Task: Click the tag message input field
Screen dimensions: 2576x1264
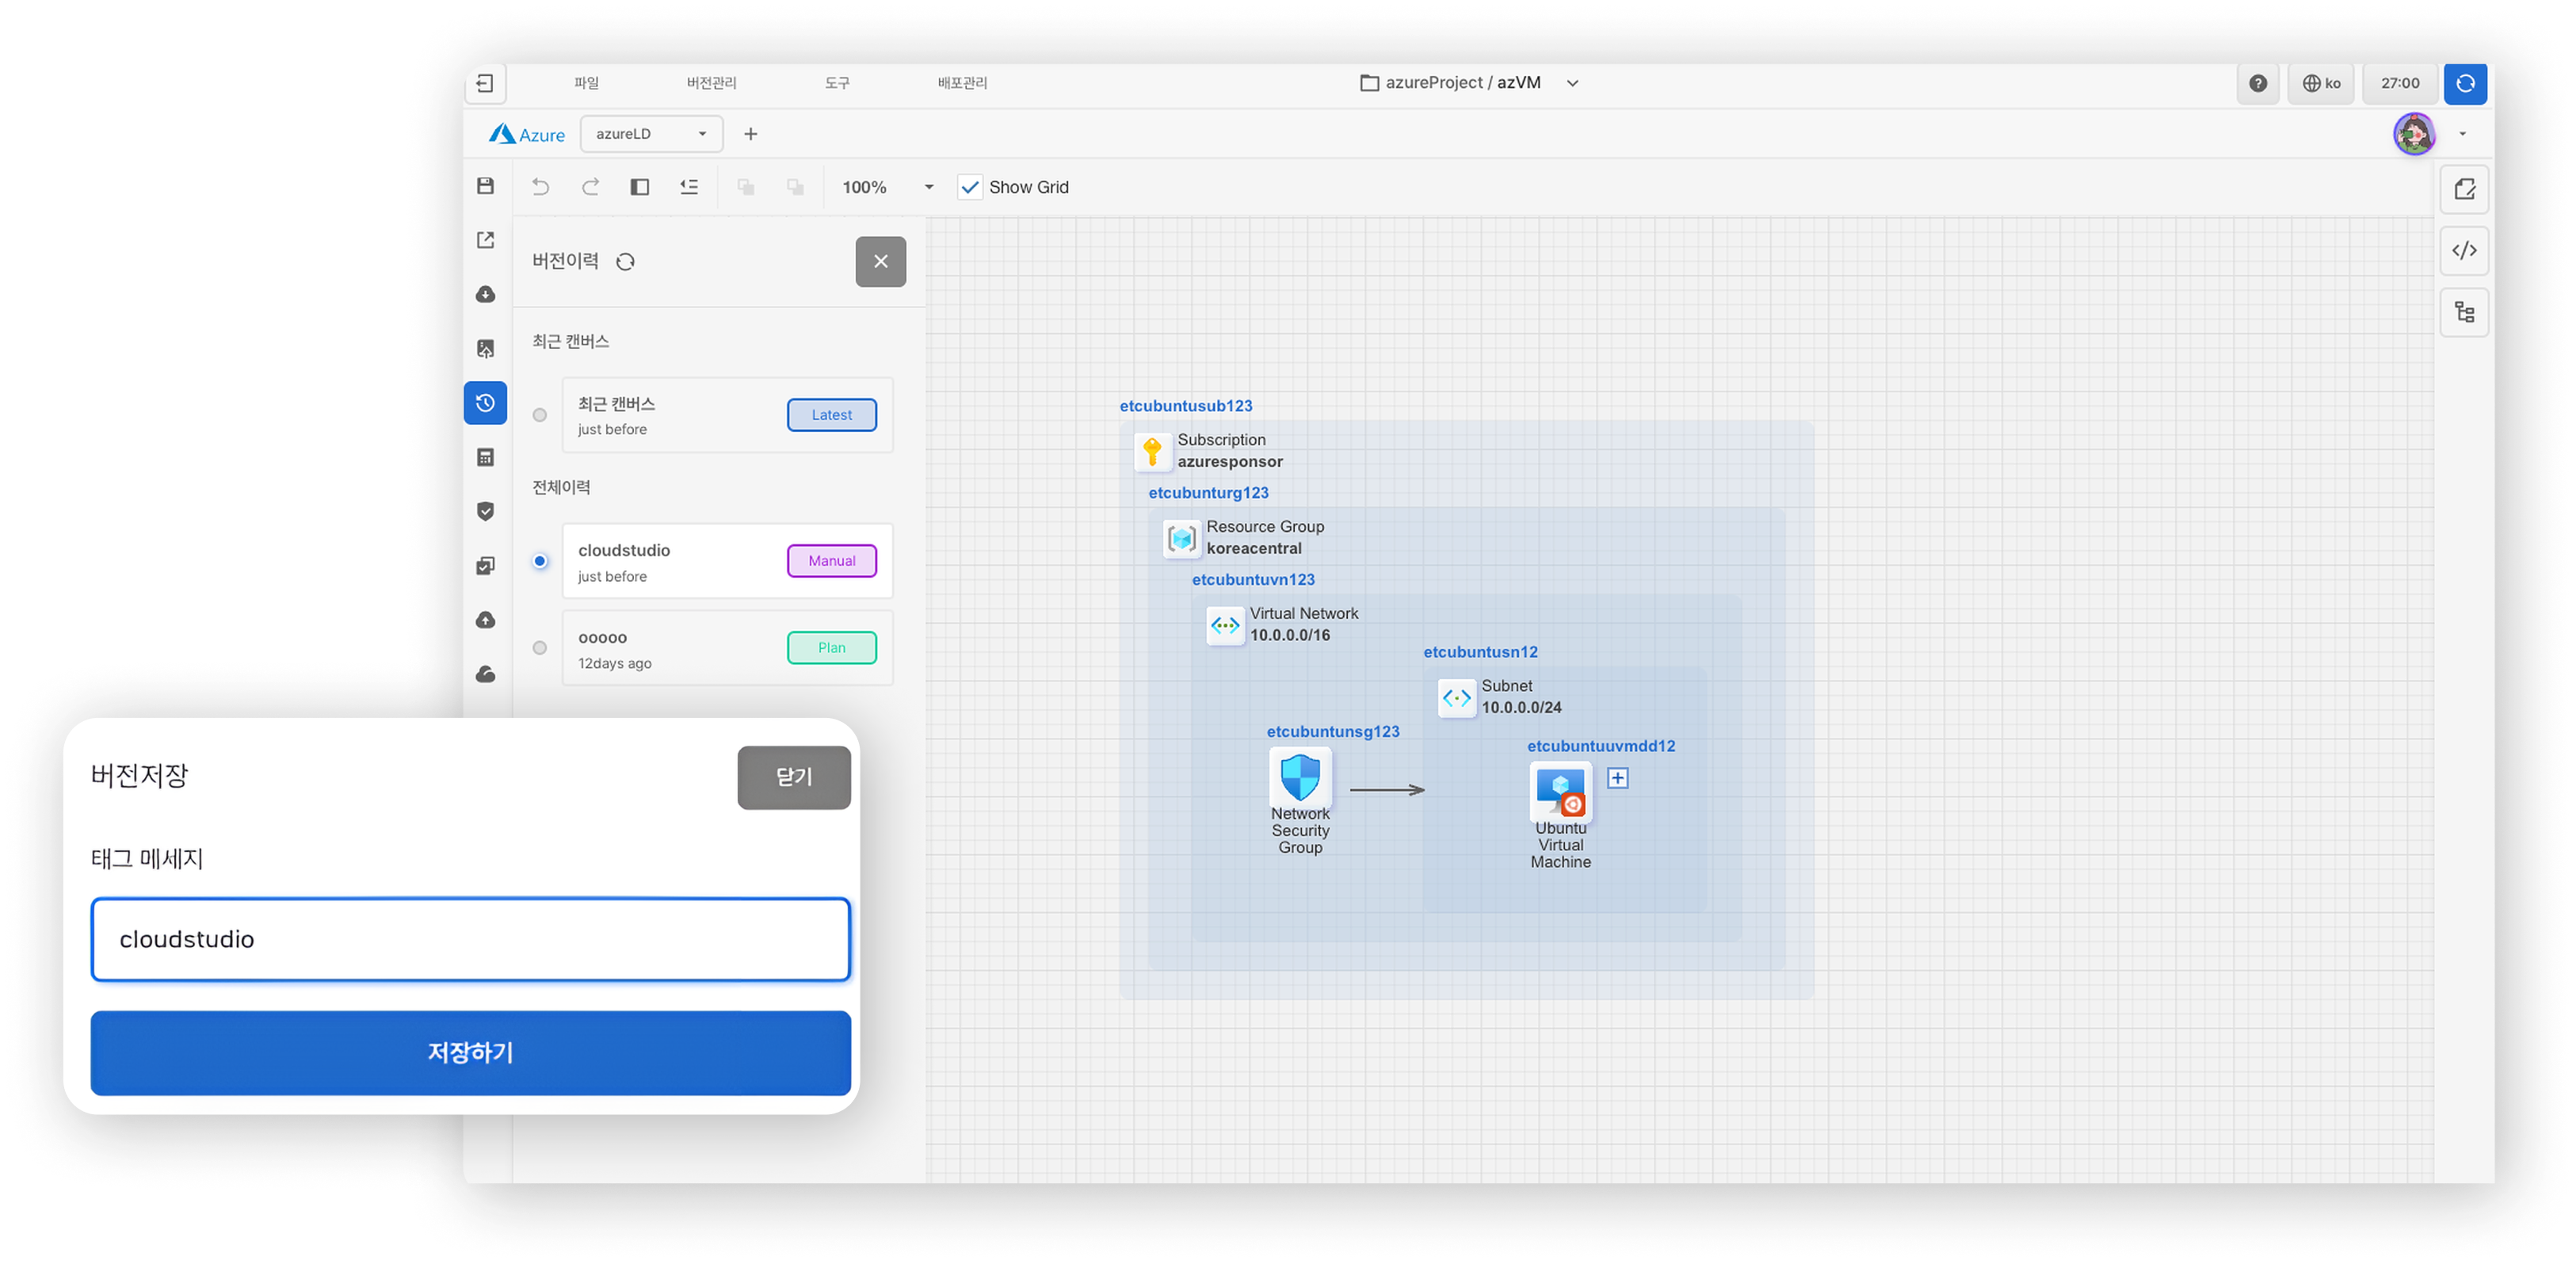Action: click(x=470, y=939)
